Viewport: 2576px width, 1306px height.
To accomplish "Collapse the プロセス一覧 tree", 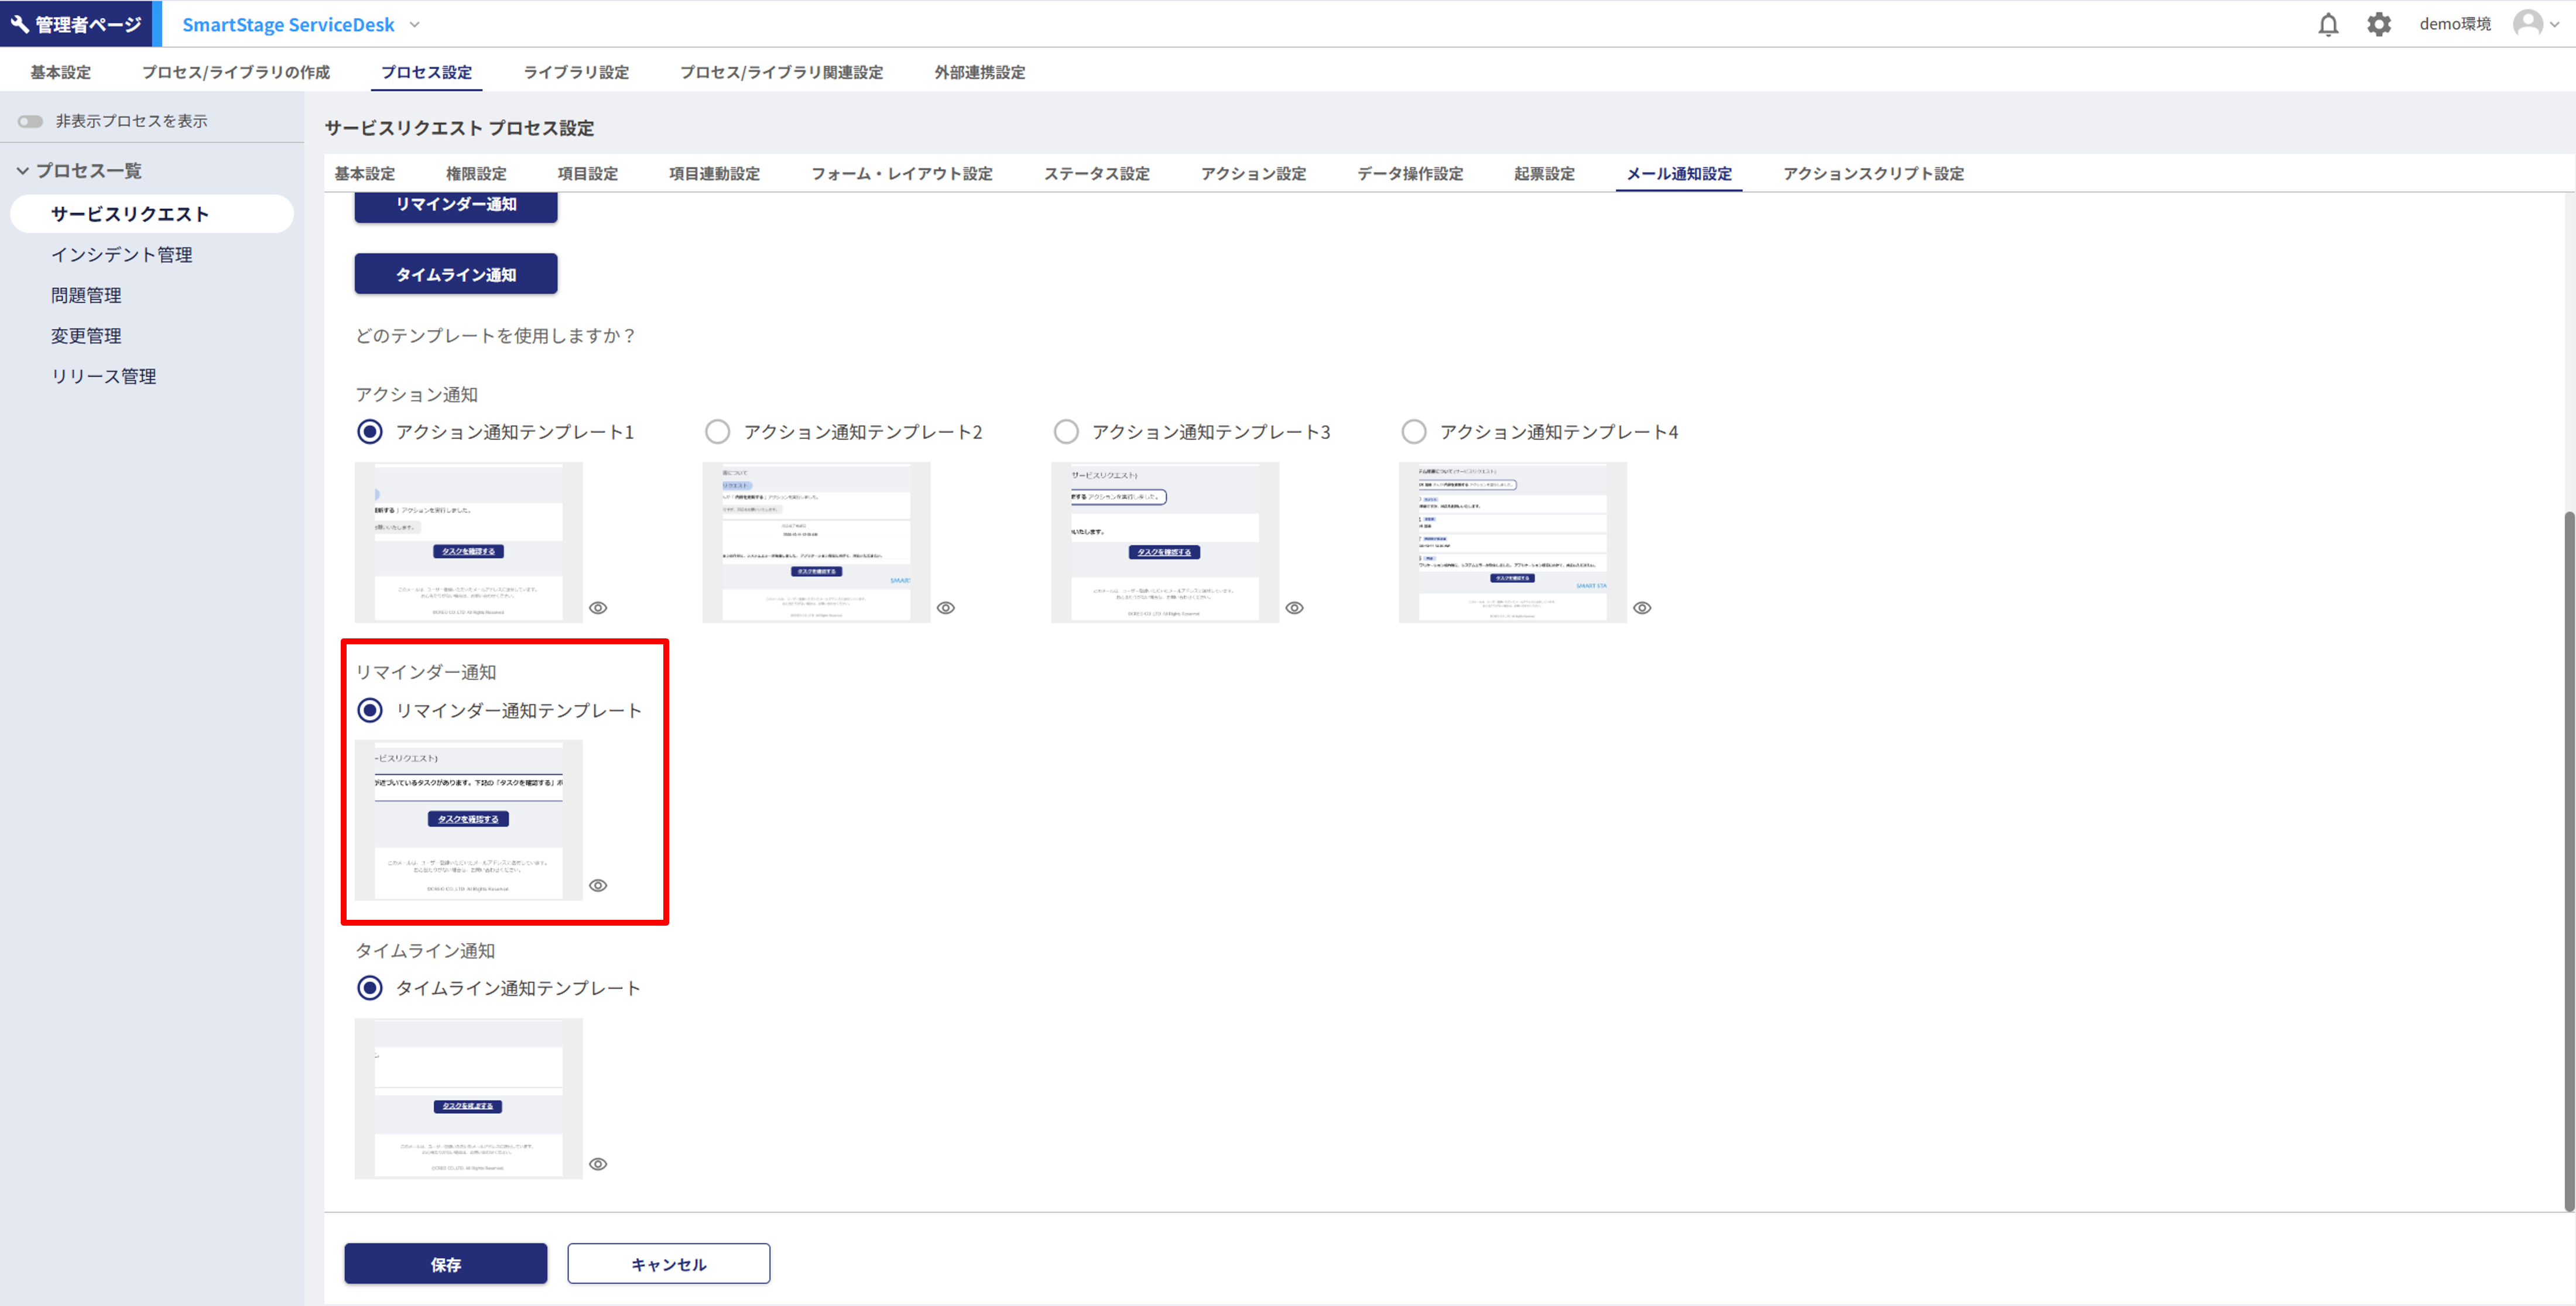I will [22, 171].
